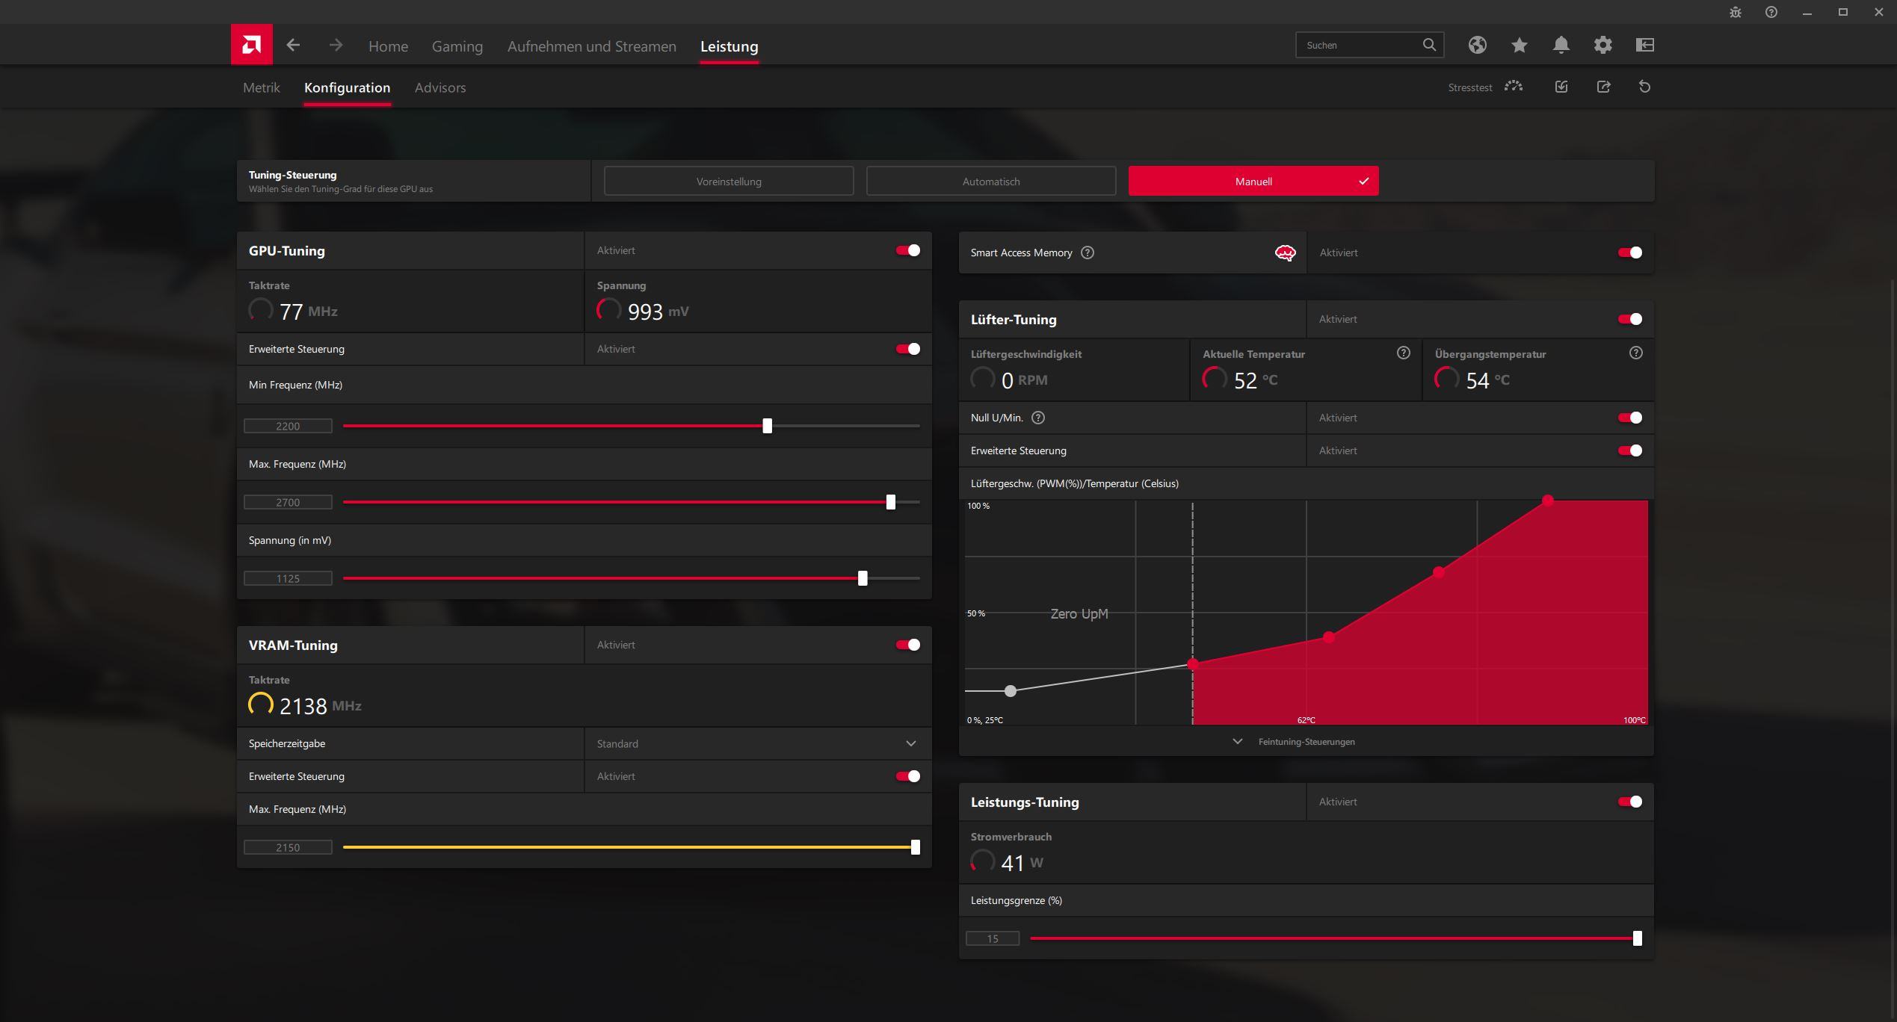Click the AMD logo home icon

coord(251,45)
